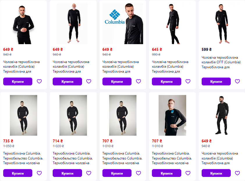The height and width of the screenshot is (181, 245).
Task: Favorite the 735 ₴ Columbia thermal underwear
Action: [x=39, y=173]
